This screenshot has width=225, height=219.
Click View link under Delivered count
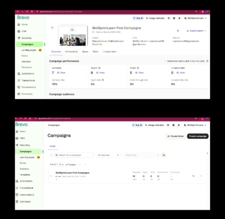click(x=61, y=73)
